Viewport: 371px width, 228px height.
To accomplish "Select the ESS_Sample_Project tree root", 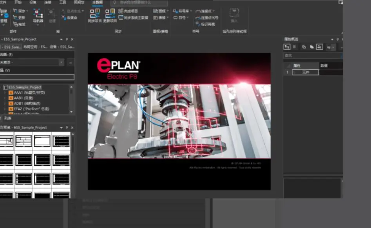I will (25, 87).
